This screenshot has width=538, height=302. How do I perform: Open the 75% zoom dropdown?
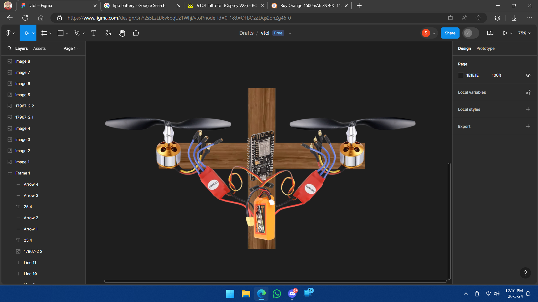click(524, 33)
